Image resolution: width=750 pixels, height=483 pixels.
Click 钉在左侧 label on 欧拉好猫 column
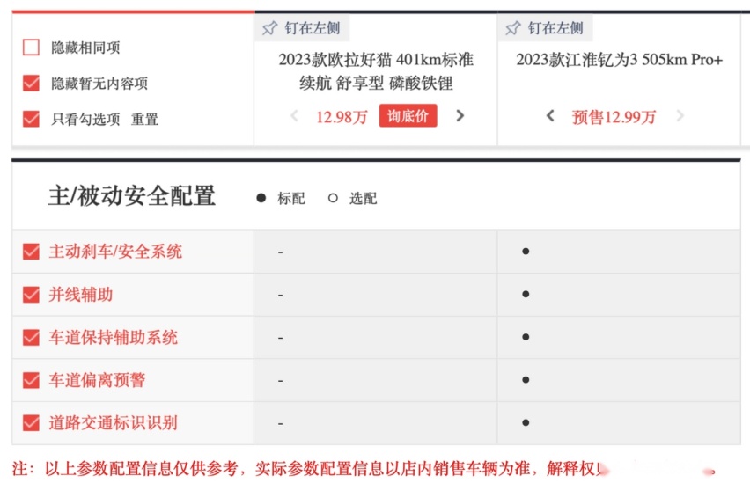(312, 28)
